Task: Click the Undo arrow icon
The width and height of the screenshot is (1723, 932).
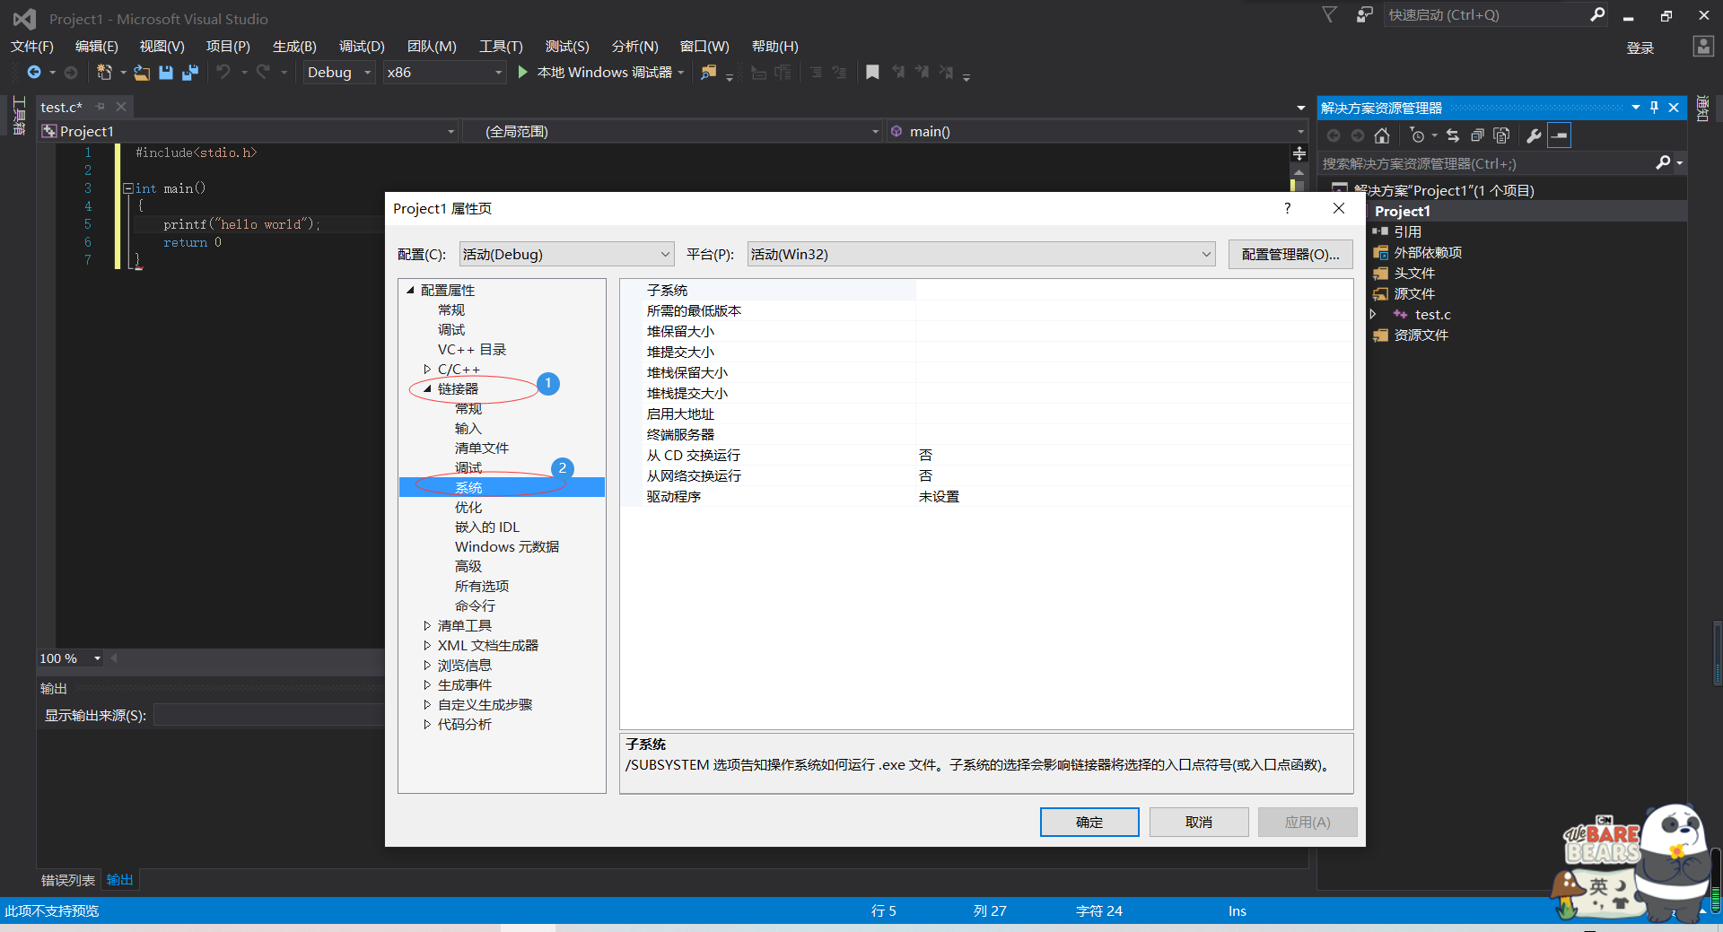Action: [x=223, y=72]
